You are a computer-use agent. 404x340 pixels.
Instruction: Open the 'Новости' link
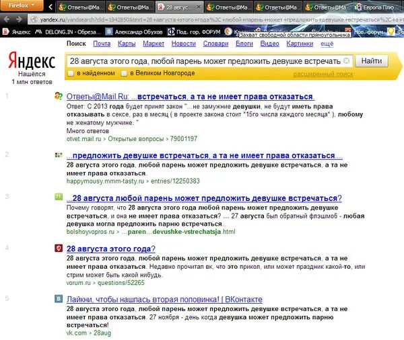184,44
